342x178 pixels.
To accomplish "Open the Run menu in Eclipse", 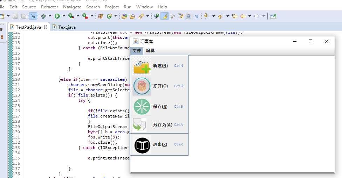I will 128,7.
